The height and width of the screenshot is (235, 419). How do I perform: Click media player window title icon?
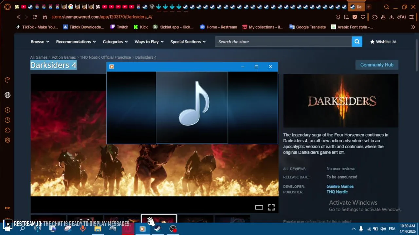point(112,67)
